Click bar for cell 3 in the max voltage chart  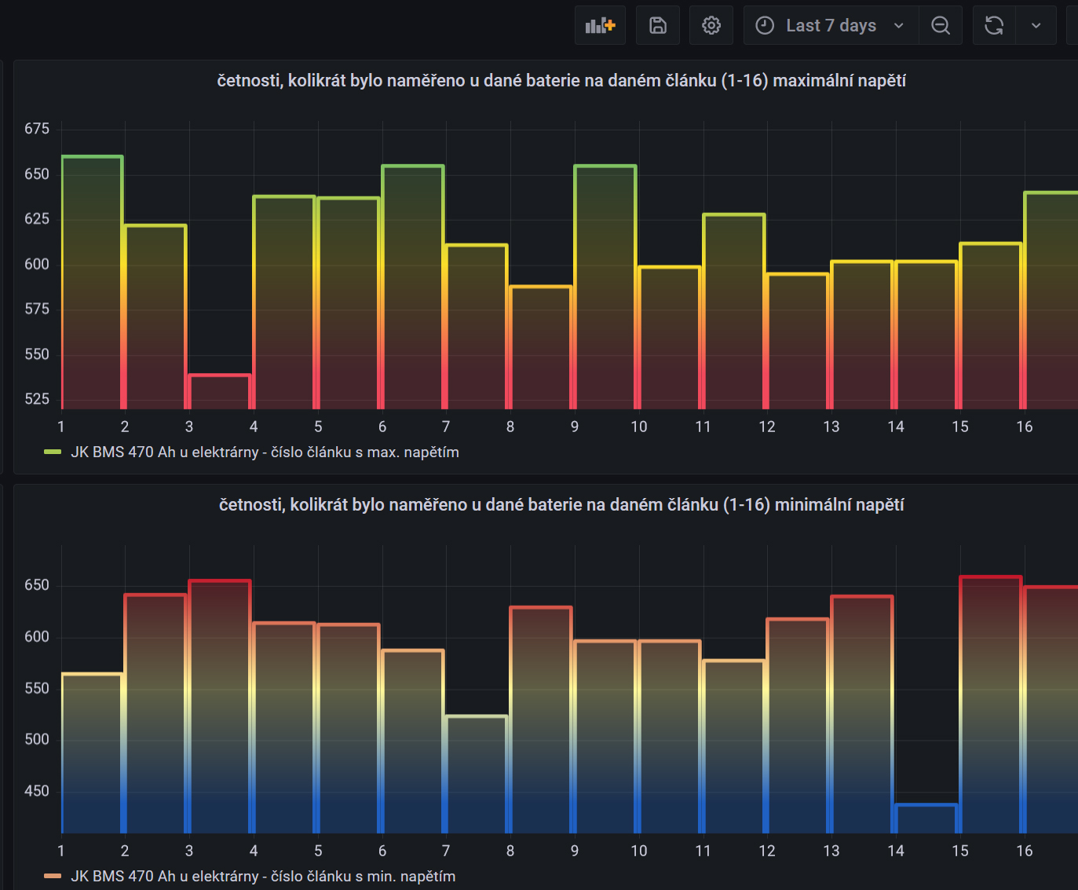click(x=220, y=392)
